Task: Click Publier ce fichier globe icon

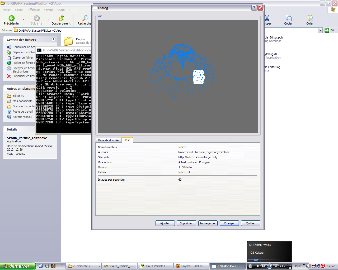Action: [9, 63]
